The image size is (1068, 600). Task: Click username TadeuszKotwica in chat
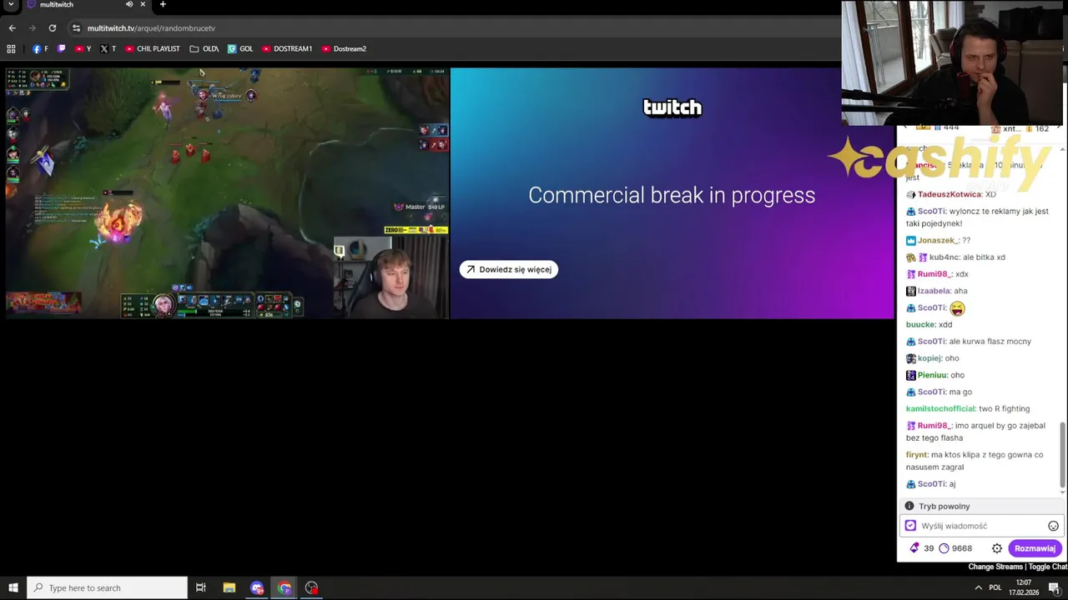click(x=950, y=194)
